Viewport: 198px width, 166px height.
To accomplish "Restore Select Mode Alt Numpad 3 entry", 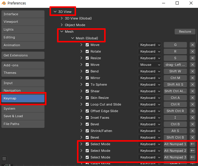I will point(193,157).
